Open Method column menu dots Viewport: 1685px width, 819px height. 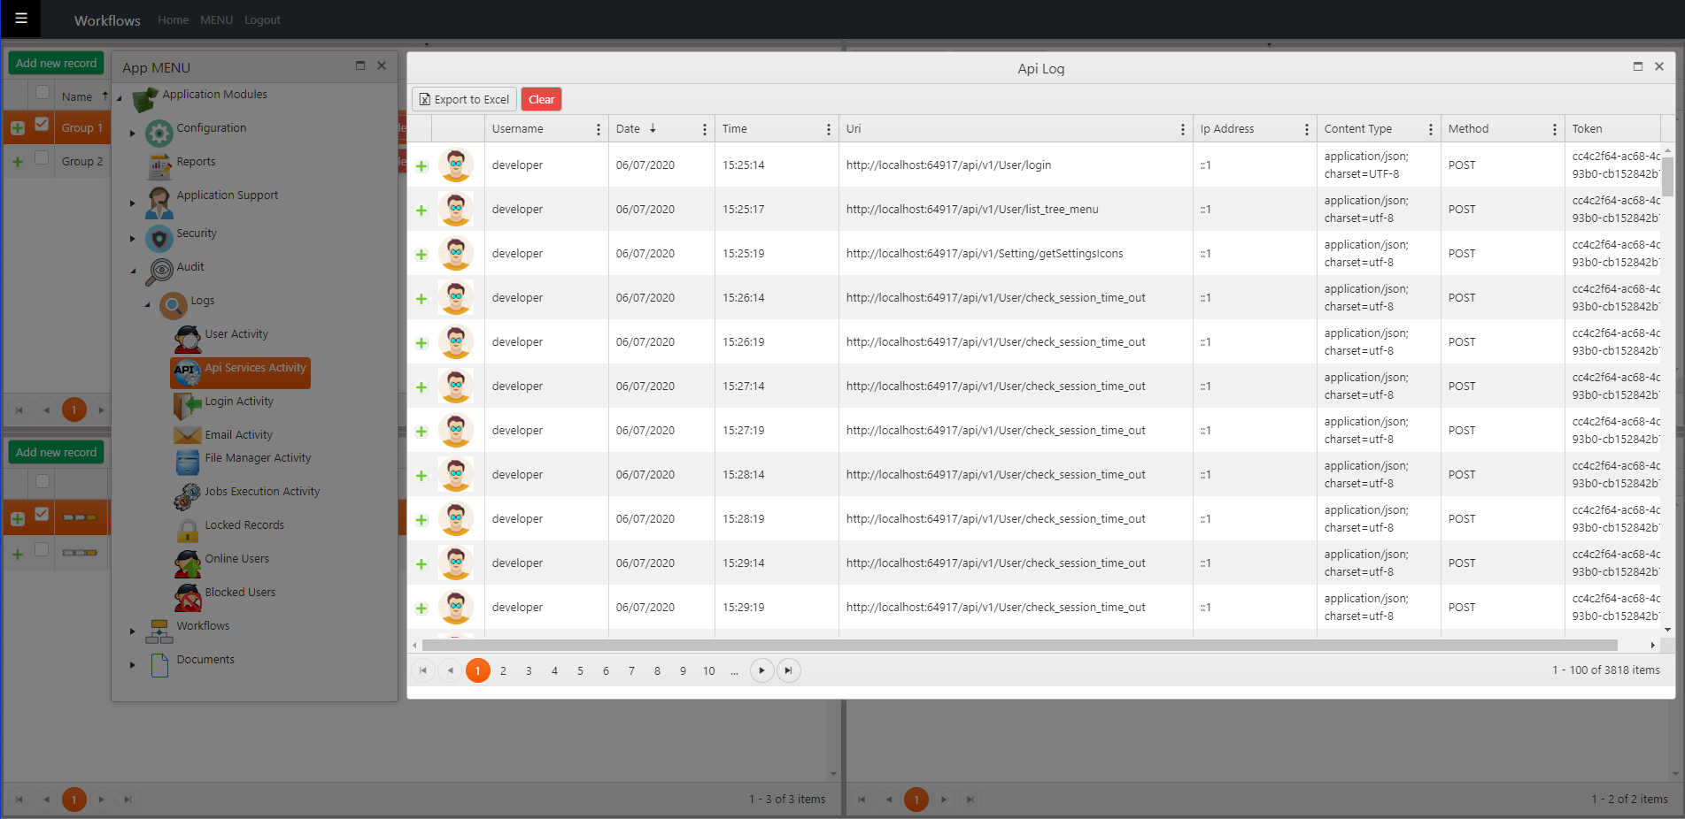tap(1555, 129)
